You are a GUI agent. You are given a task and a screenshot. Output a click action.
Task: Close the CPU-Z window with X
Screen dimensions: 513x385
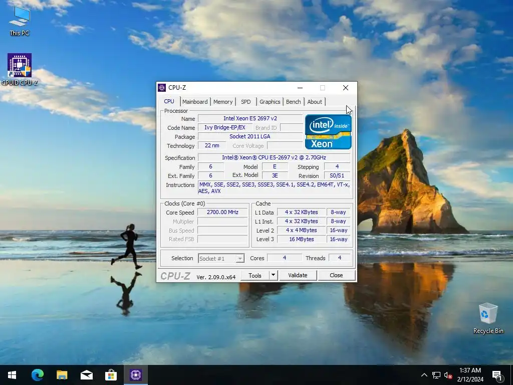pyautogui.click(x=346, y=88)
